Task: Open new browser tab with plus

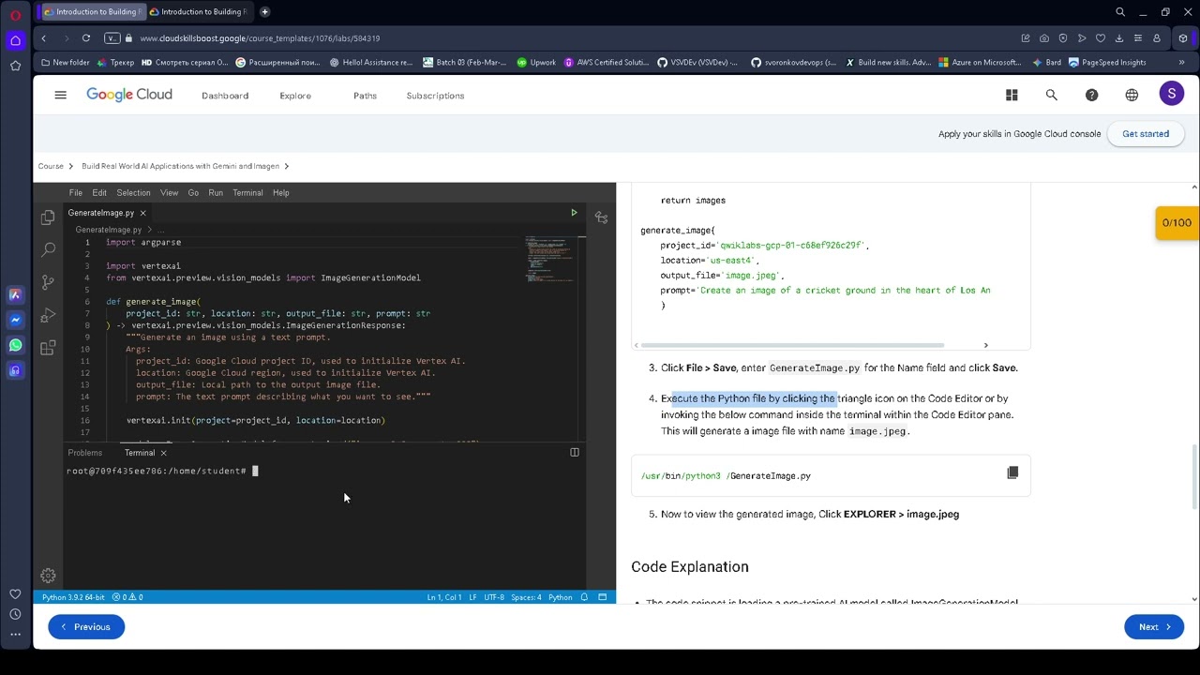Action: click(265, 12)
